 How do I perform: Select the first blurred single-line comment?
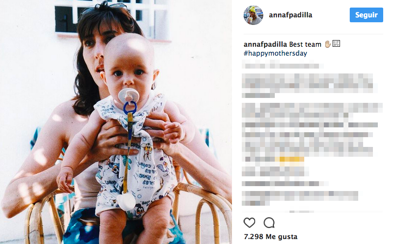[283, 66]
